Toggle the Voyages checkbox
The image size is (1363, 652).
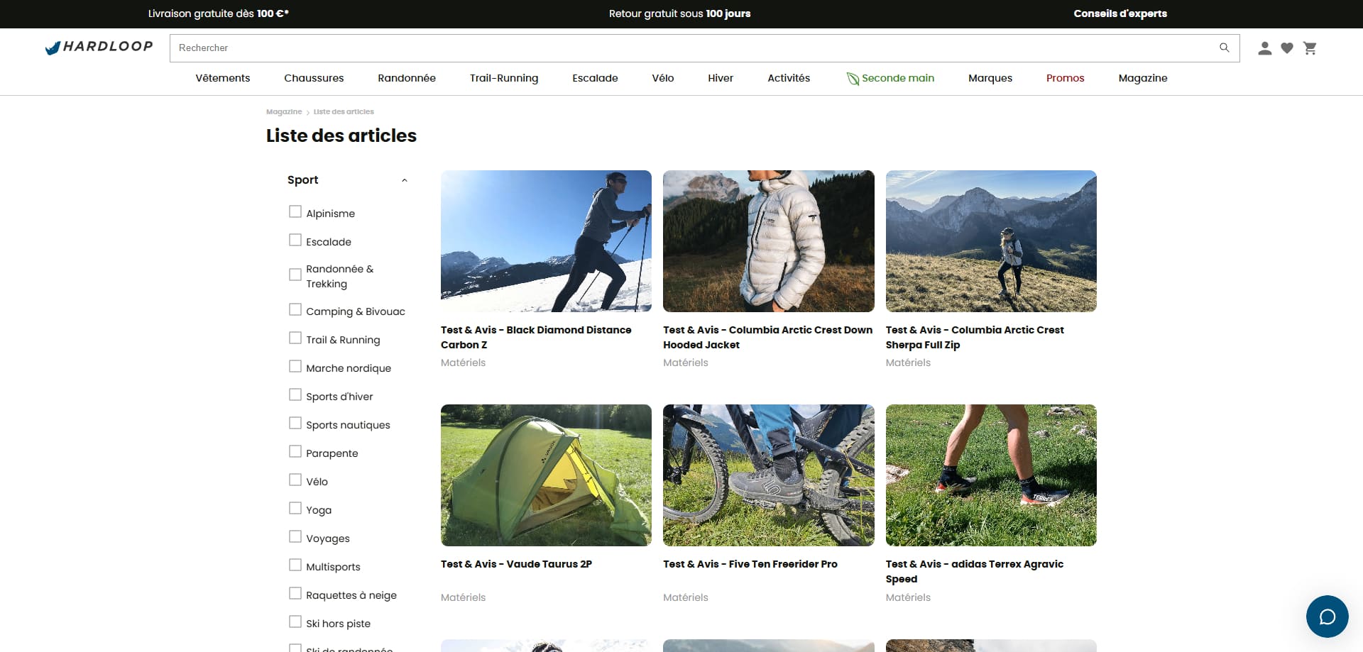coord(295,537)
